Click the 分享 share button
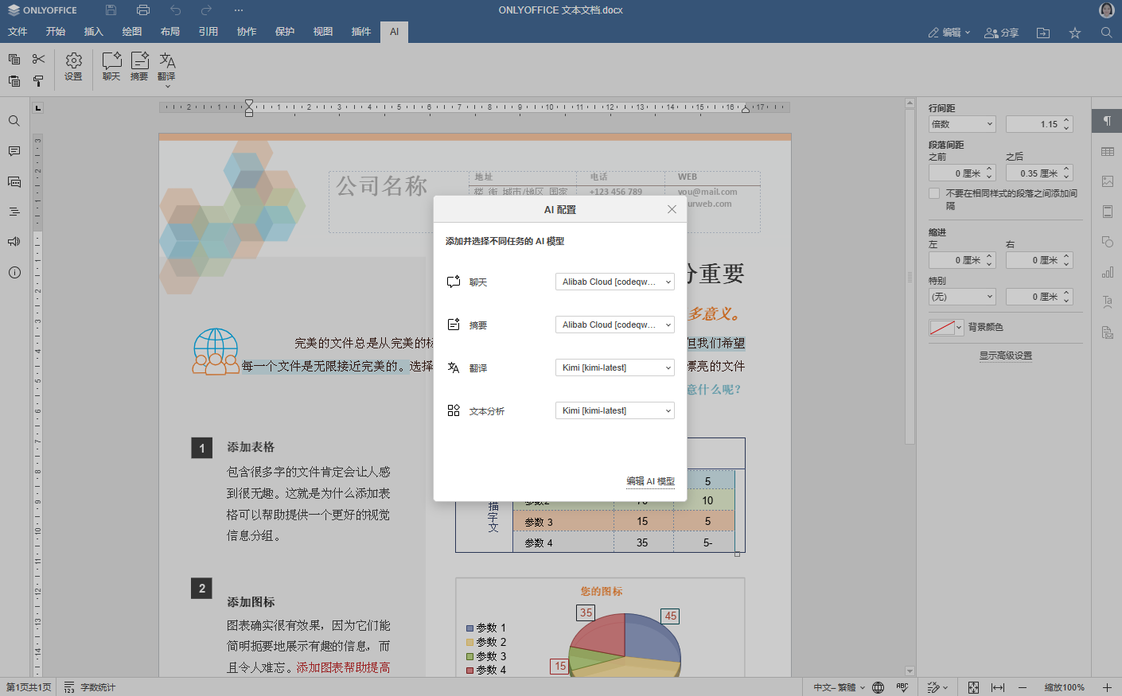The height and width of the screenshot is (696, 1122). pos(1002,33)
